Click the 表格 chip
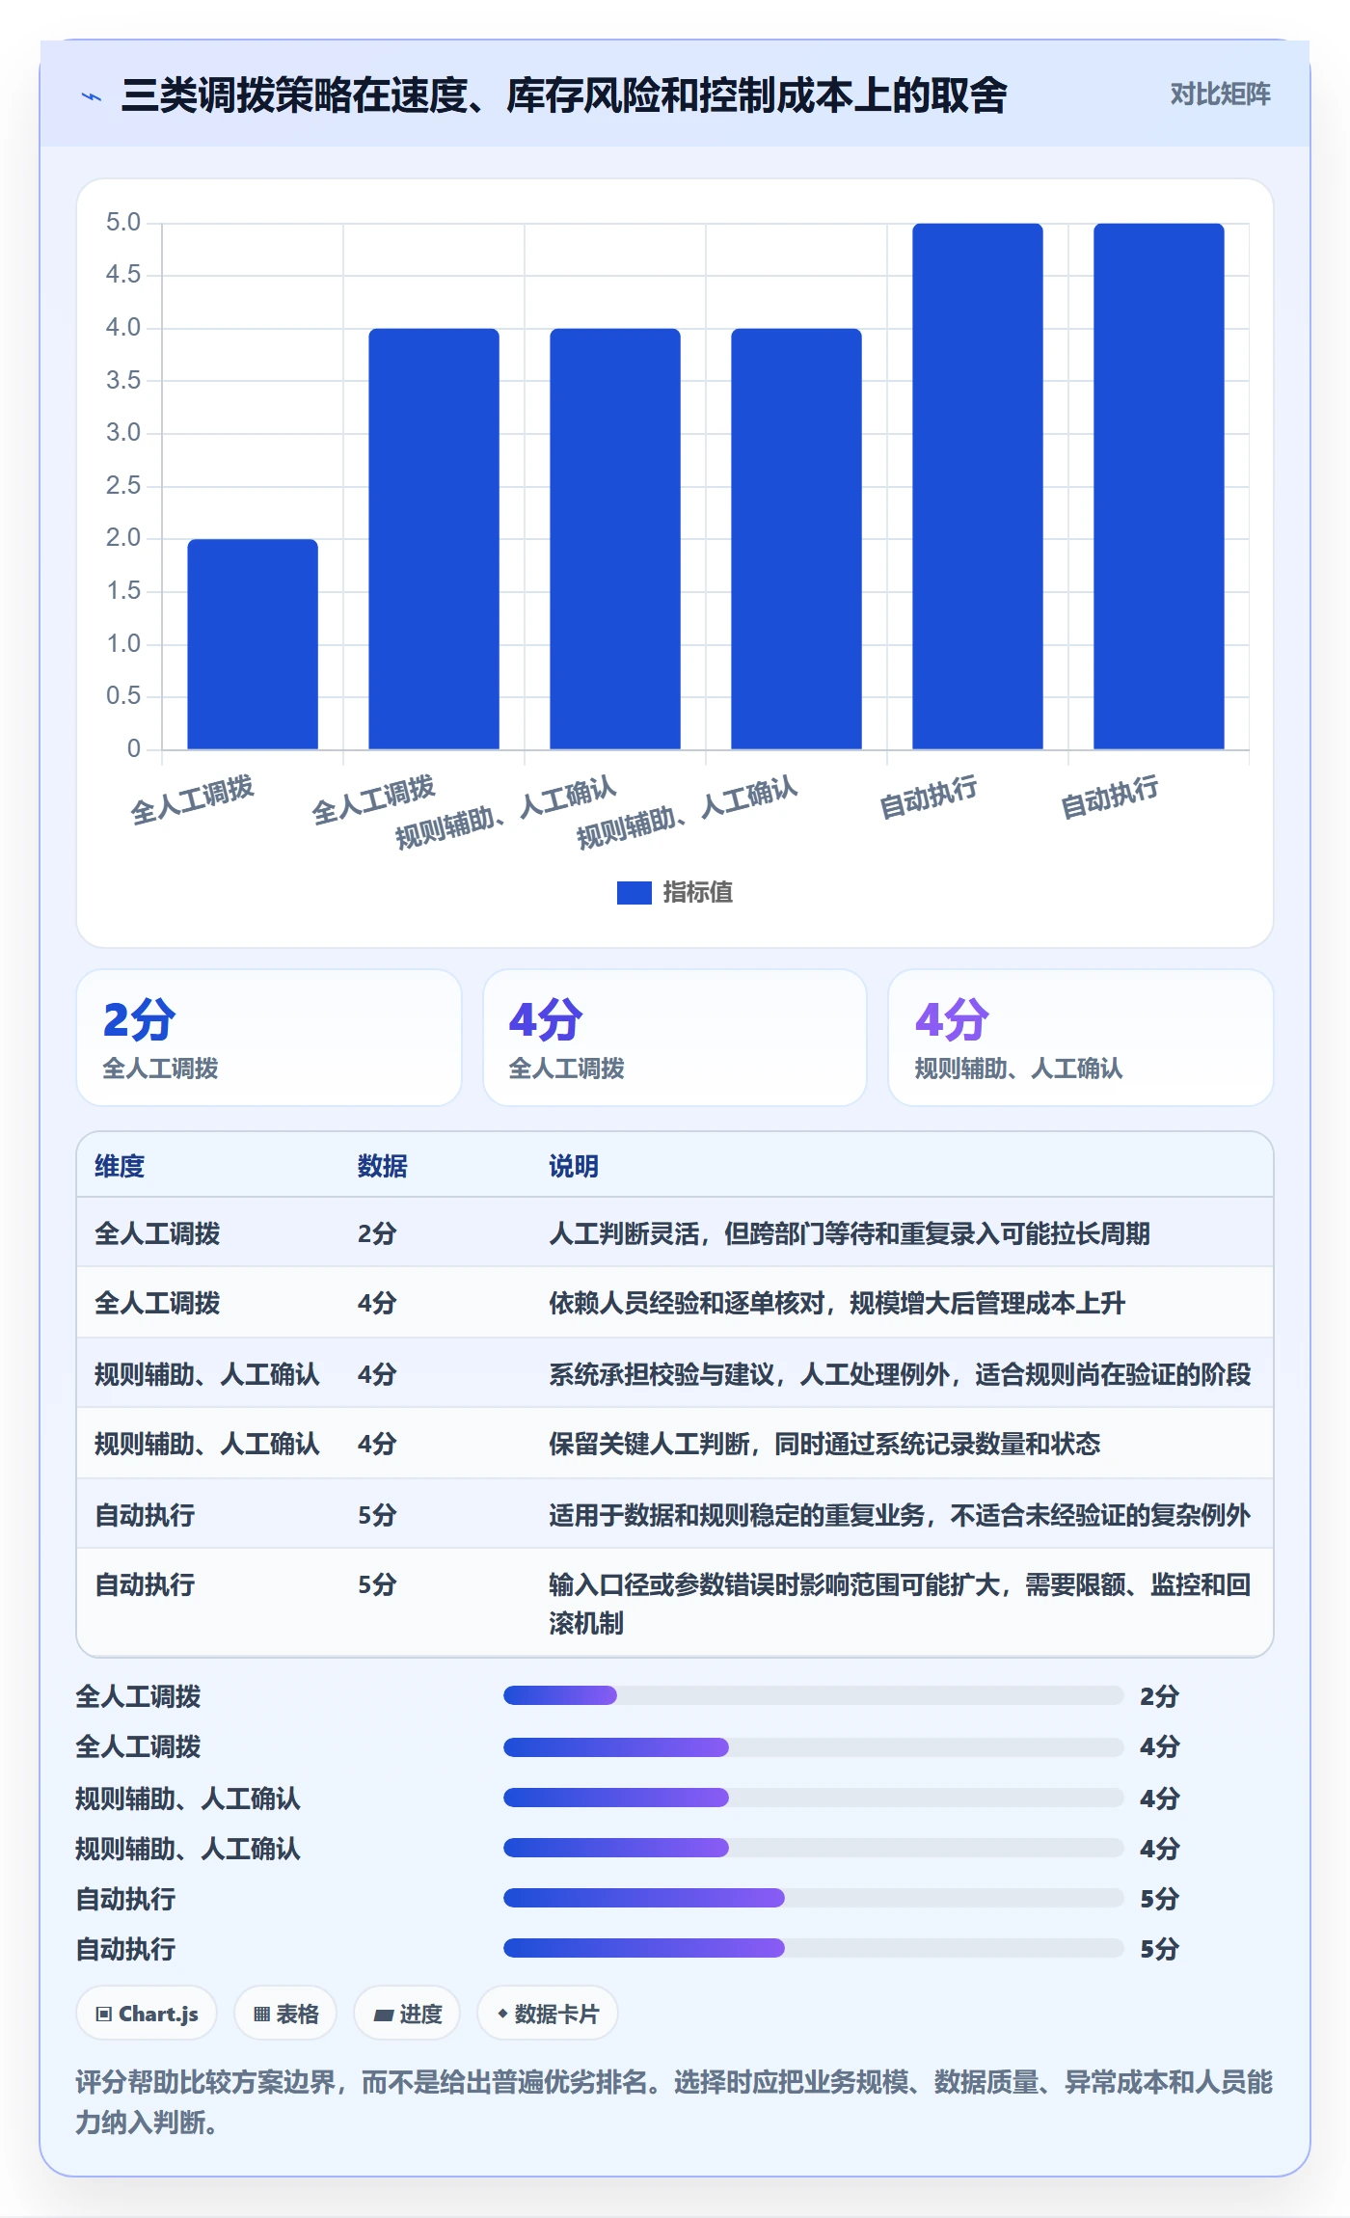This screenshot has height=2218, width=1350. [x=285, y=2014]
